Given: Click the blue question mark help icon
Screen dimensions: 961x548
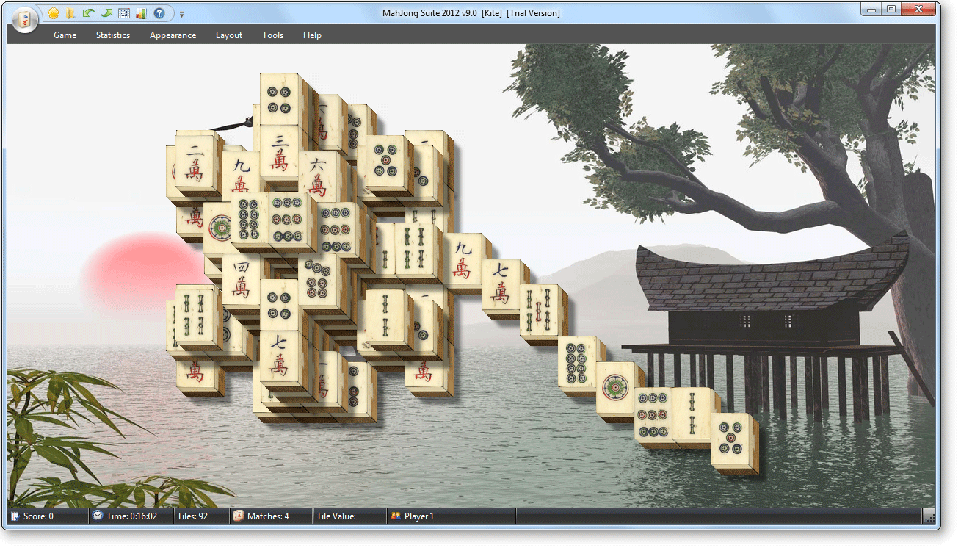Looking at the screenshot, I should [159, 13].
